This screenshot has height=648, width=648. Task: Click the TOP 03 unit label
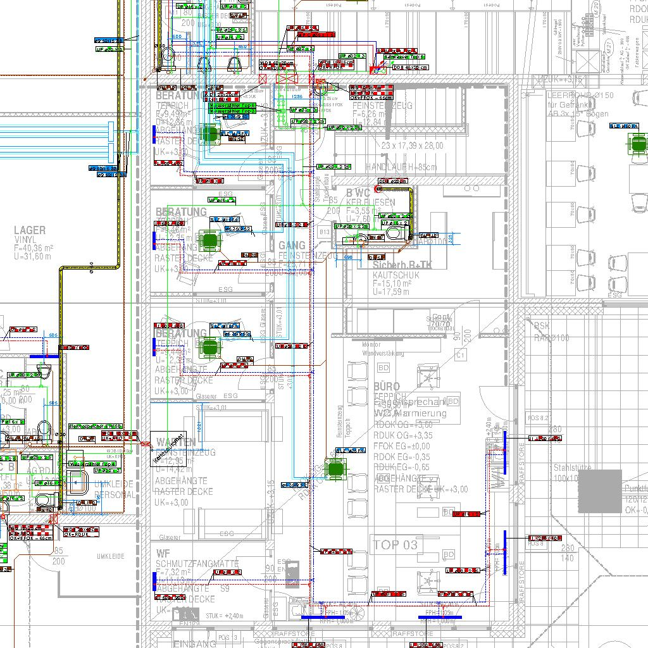coord(396,545)
